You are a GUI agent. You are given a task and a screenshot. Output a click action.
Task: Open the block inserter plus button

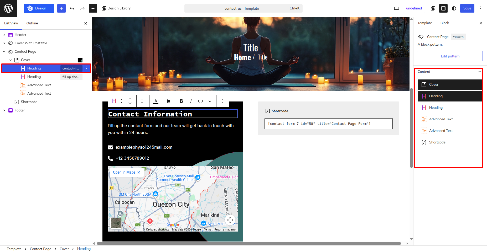61,8
